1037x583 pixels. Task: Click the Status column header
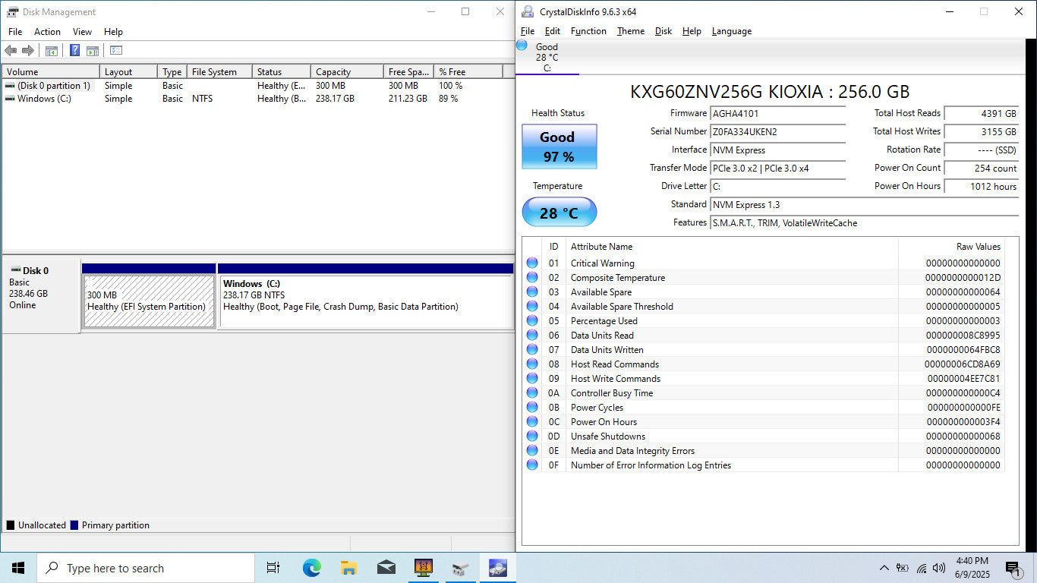pyautogui.click(x=281, y=71)
